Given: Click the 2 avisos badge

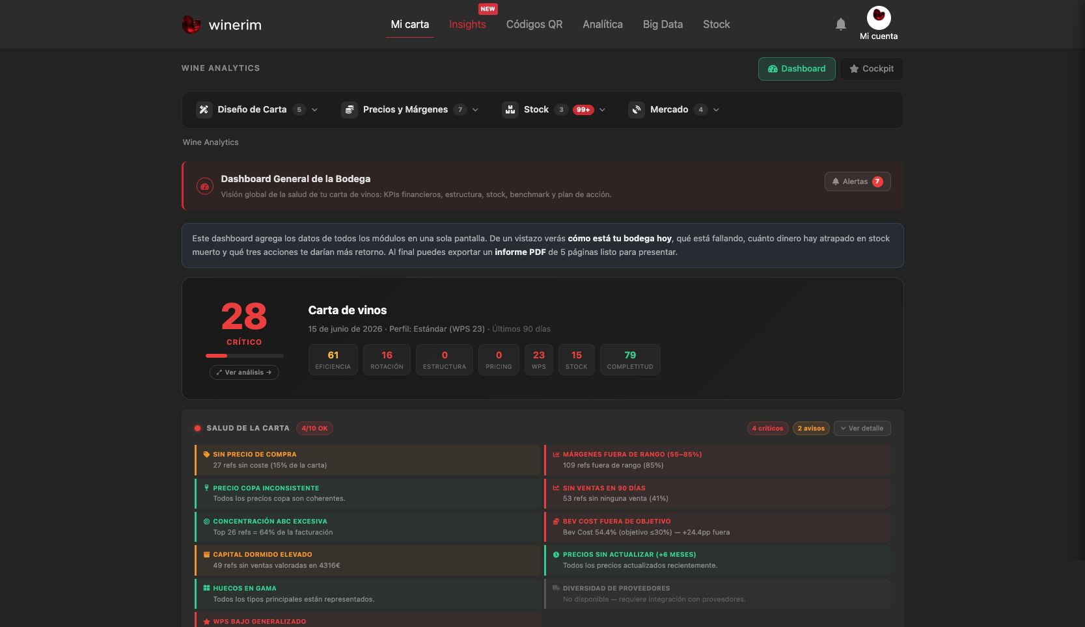Looking at the screenshot, I should click(x=811, y=428).
